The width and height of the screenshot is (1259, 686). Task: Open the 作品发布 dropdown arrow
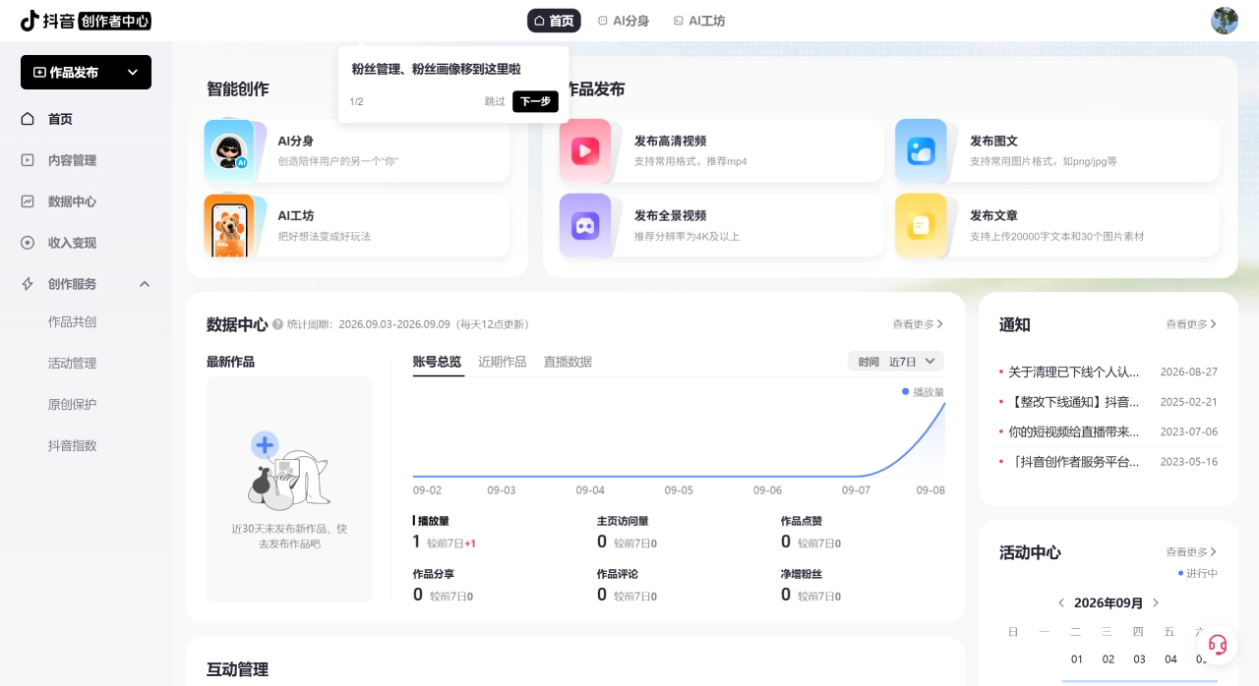point(133,73)
